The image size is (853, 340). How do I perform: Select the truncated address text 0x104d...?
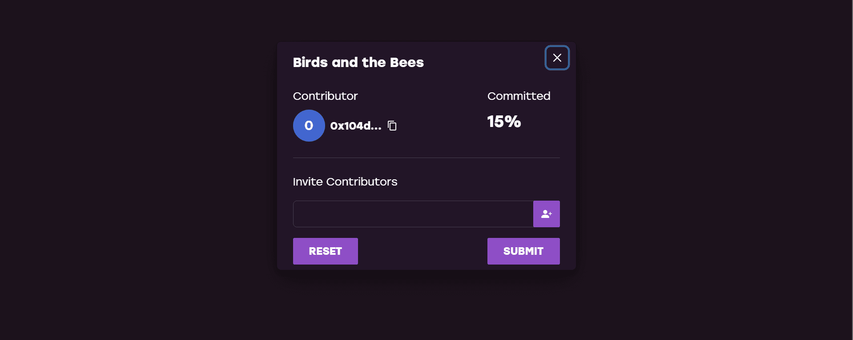pos(356,126)
